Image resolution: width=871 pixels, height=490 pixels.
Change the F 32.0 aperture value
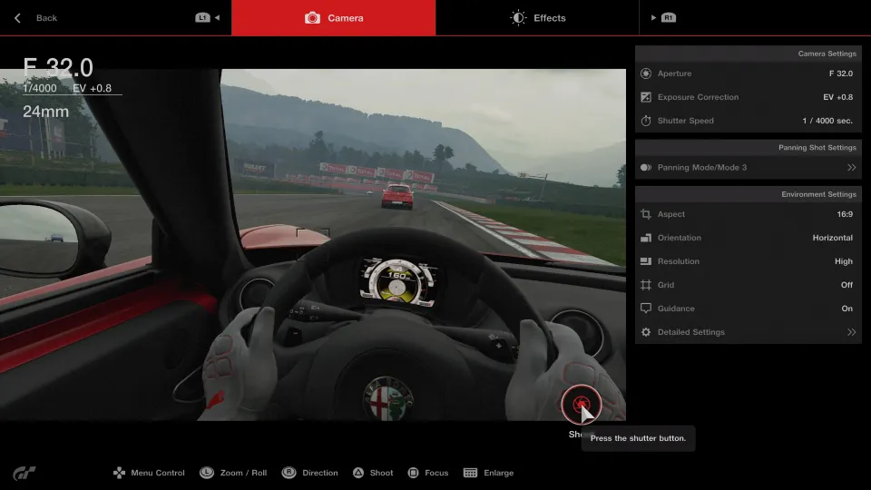tap(840, 73)
